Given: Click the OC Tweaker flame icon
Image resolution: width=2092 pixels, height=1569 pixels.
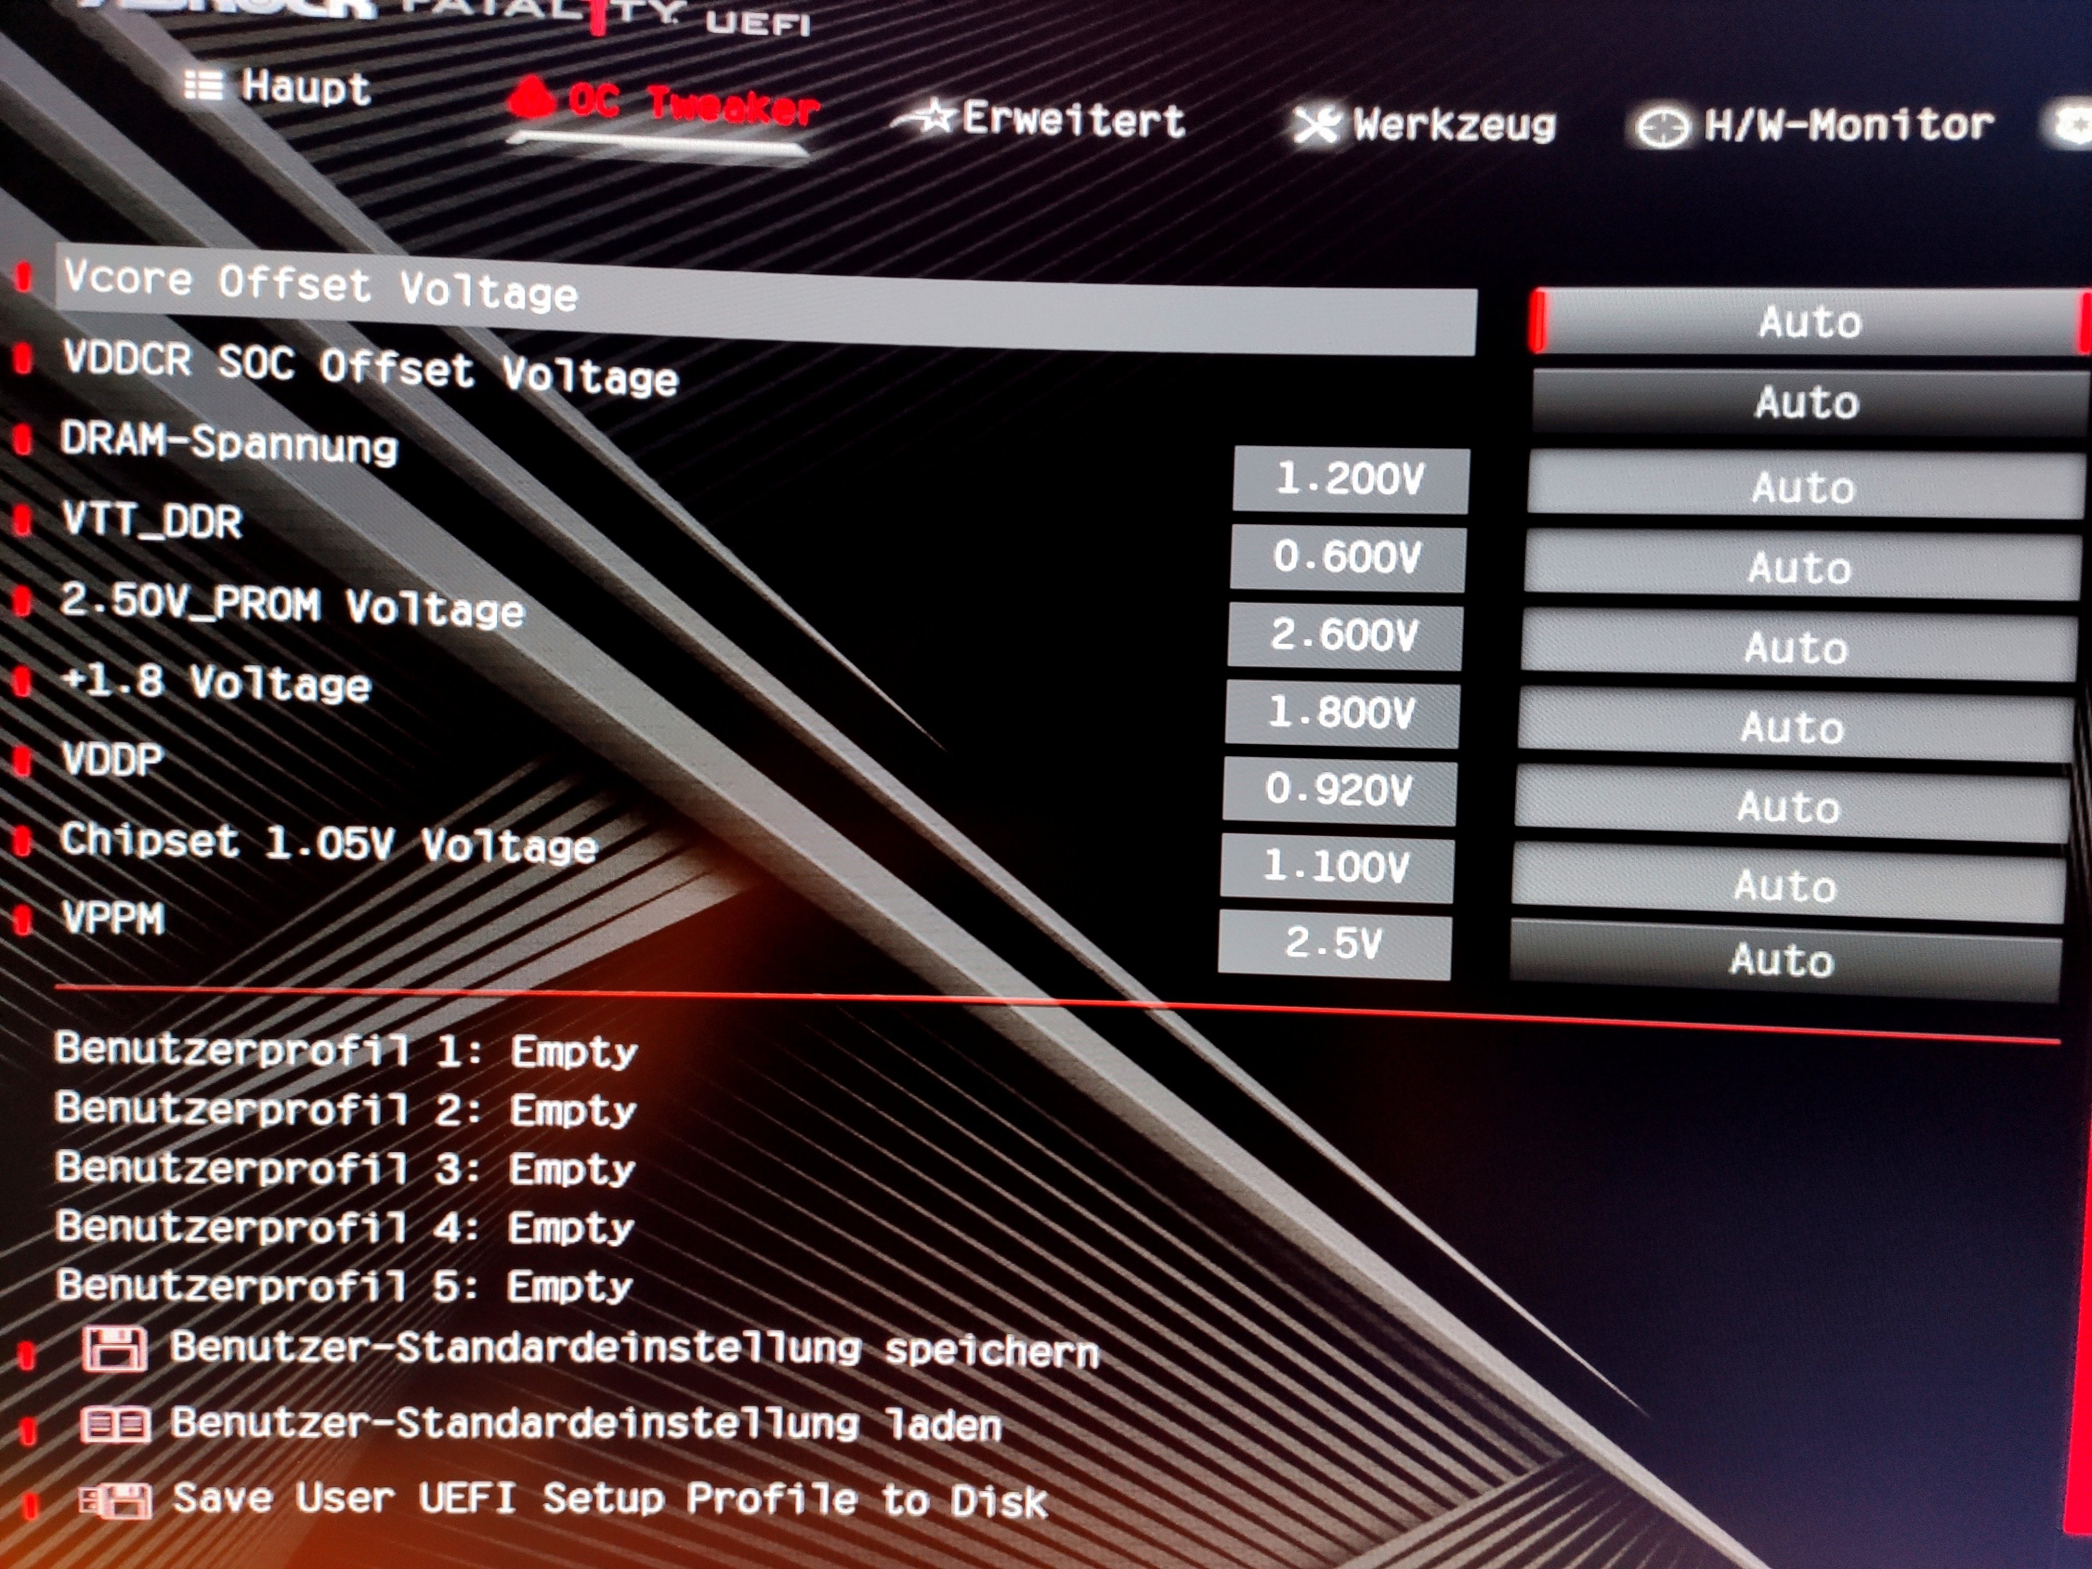Looking at the screenshot, I should point(532,98).
